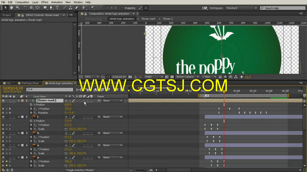Open the Effect menu
This screenshot has width=307, height=172.
pyautogui.click(x=45, y=2)
